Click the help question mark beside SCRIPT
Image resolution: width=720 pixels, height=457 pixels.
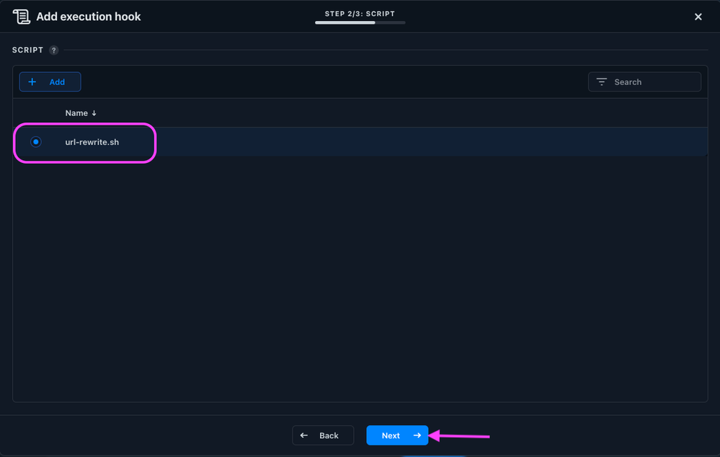tap(54, 50)
